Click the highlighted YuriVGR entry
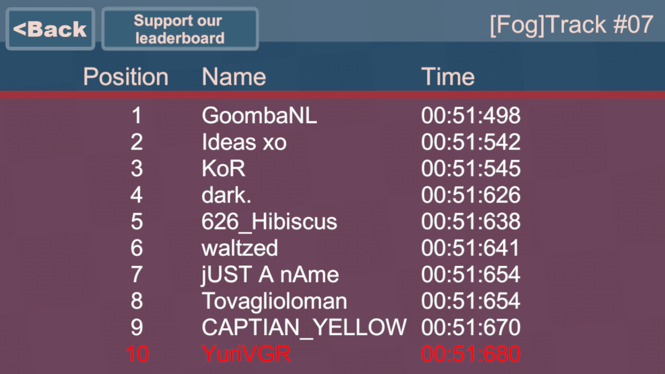The image size is (665, 374). pyautogui.click(x=246, y=354)
